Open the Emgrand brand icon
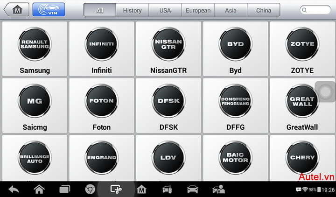336x197 pixels. [102, 158]
